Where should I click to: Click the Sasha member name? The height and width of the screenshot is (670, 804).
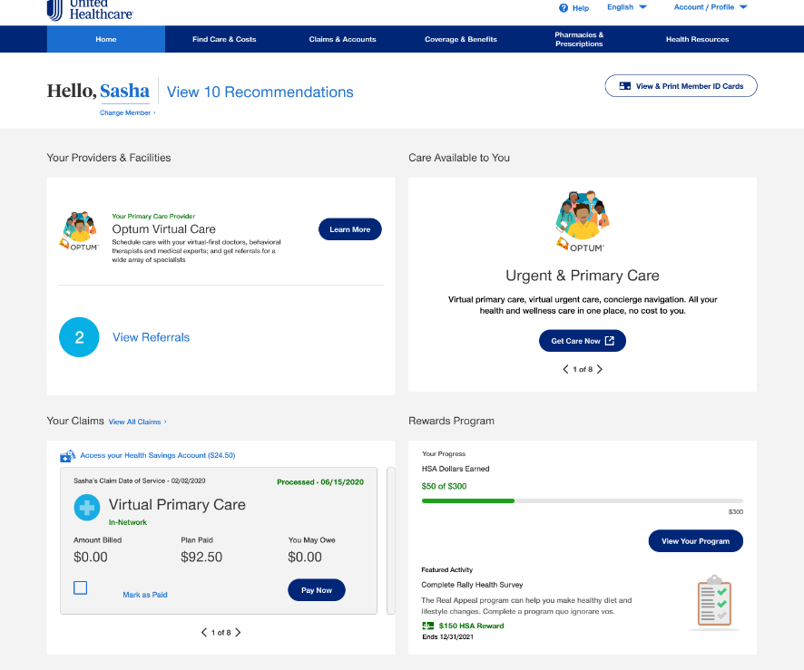click(124, 91)
